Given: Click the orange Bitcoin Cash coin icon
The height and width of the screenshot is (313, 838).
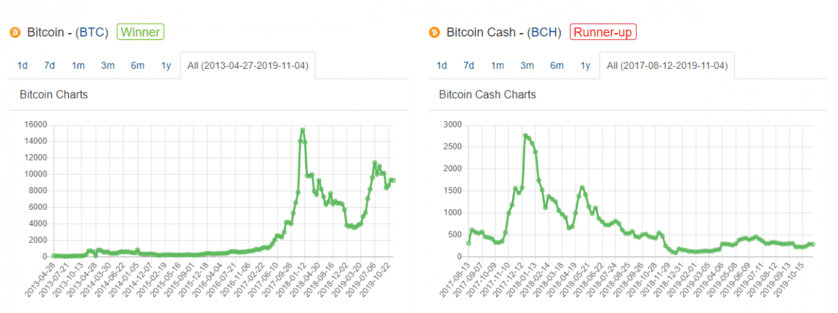Looking at the screenshot, I should [x=434, y=32].
